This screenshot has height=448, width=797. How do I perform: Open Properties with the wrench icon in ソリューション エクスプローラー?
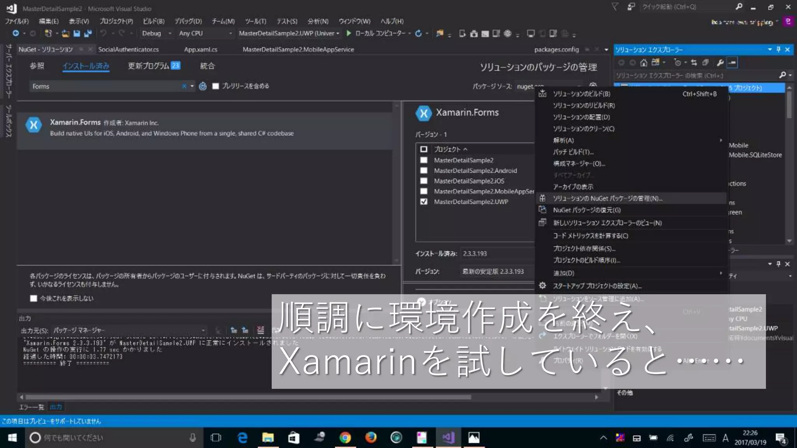tap(720, 63)
